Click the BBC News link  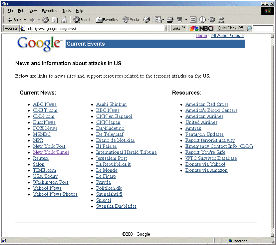click(108, 111)
